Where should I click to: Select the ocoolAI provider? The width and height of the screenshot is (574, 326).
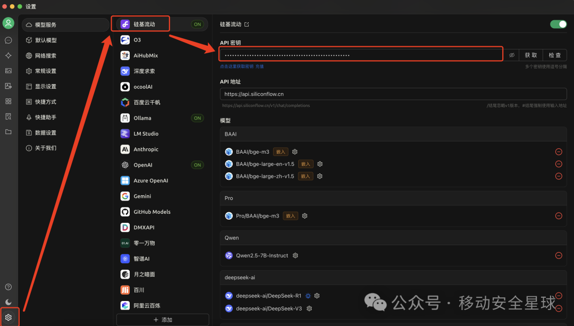tap(162, 87)
